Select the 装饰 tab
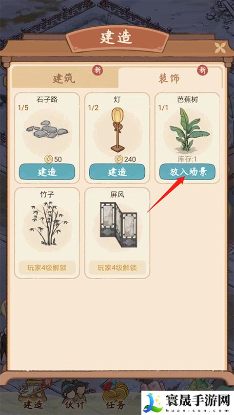The image size is (234, 415). coord(170,78)
